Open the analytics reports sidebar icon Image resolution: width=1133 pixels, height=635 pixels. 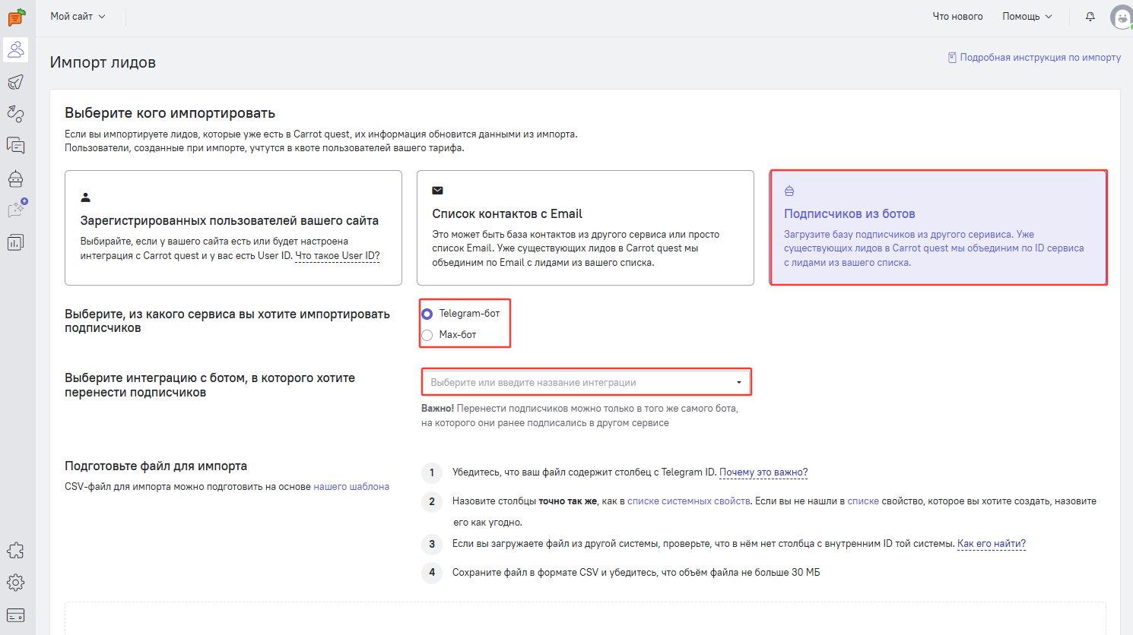pyautogui.click(x=16, y=242)
